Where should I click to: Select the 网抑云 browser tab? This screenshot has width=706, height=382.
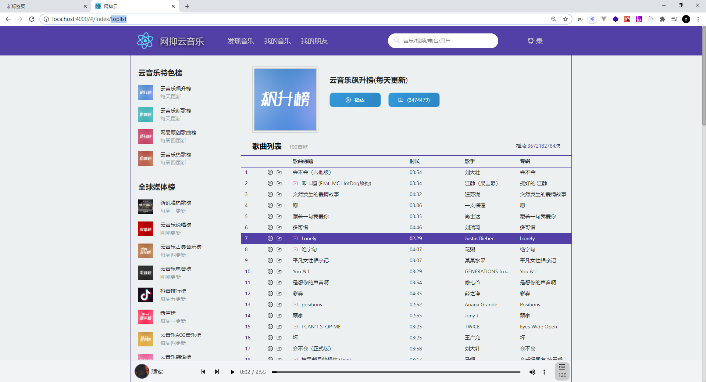click(x=135, y=6)
